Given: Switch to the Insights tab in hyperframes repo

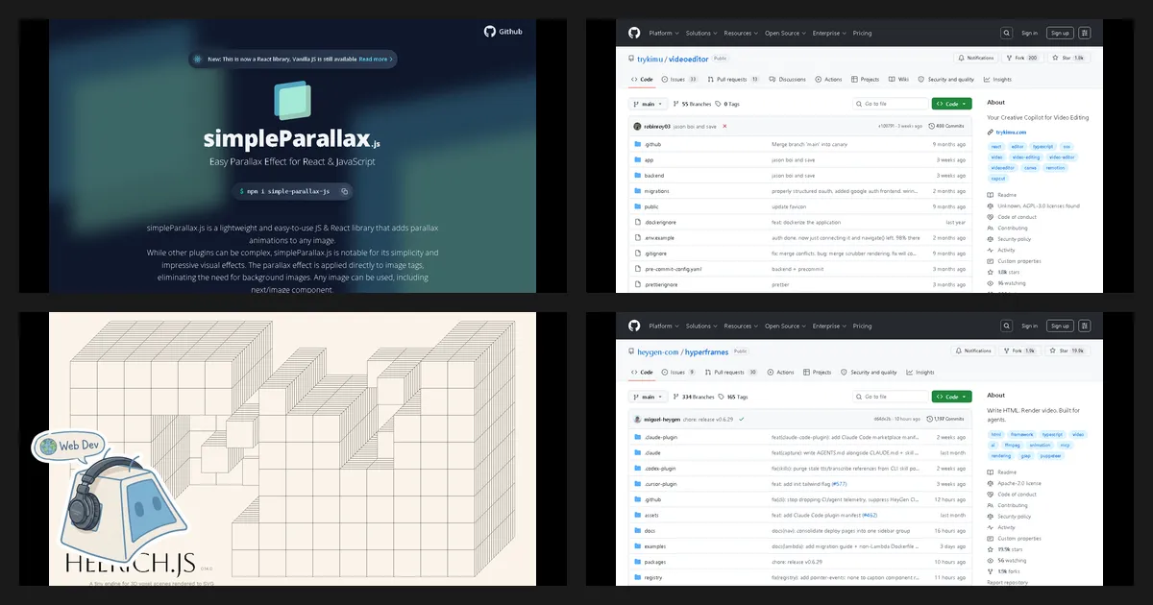Looking at the screenshot, I should [x=920, y=373].
